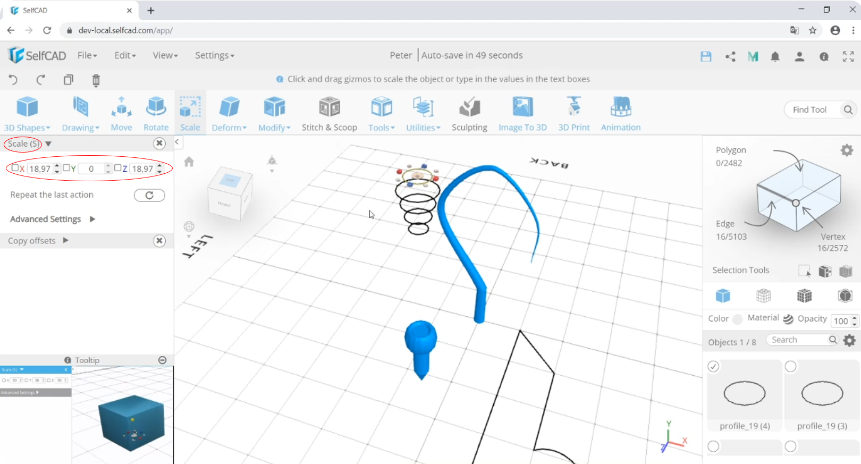Click the Find Tool search field
The image size is (861, 464).
[x=813, y=109]
